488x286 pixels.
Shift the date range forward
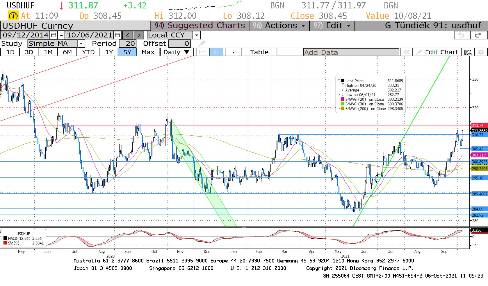click(x=139, y=35)
